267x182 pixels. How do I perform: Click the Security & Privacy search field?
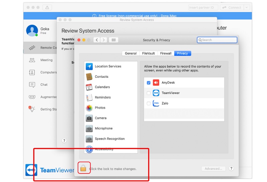pos(217,40)
